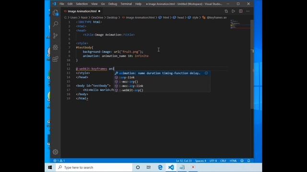Click the unsaved dot on Image Animation.html tab
Image resolution: width=307 pixels, height=172 pixels.
coord(99,11)
